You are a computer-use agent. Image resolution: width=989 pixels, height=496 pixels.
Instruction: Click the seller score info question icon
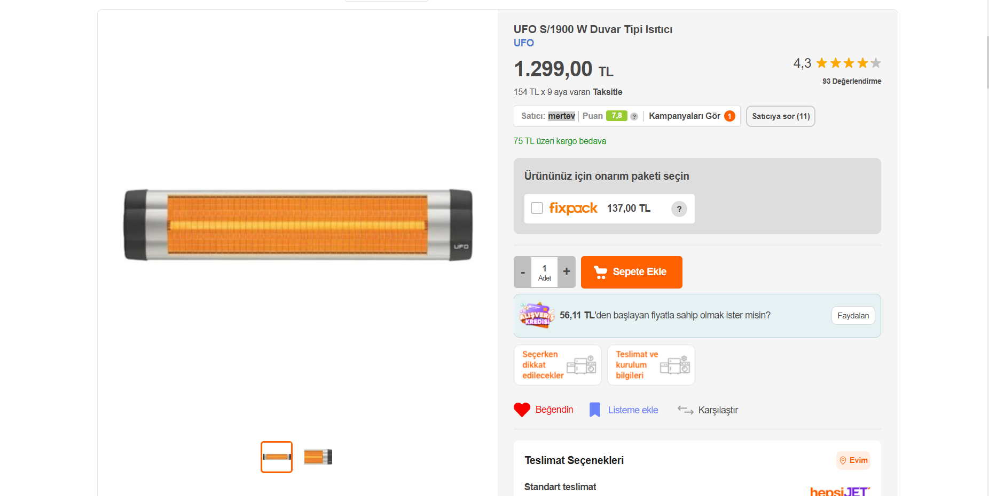[x=634, y=116]
